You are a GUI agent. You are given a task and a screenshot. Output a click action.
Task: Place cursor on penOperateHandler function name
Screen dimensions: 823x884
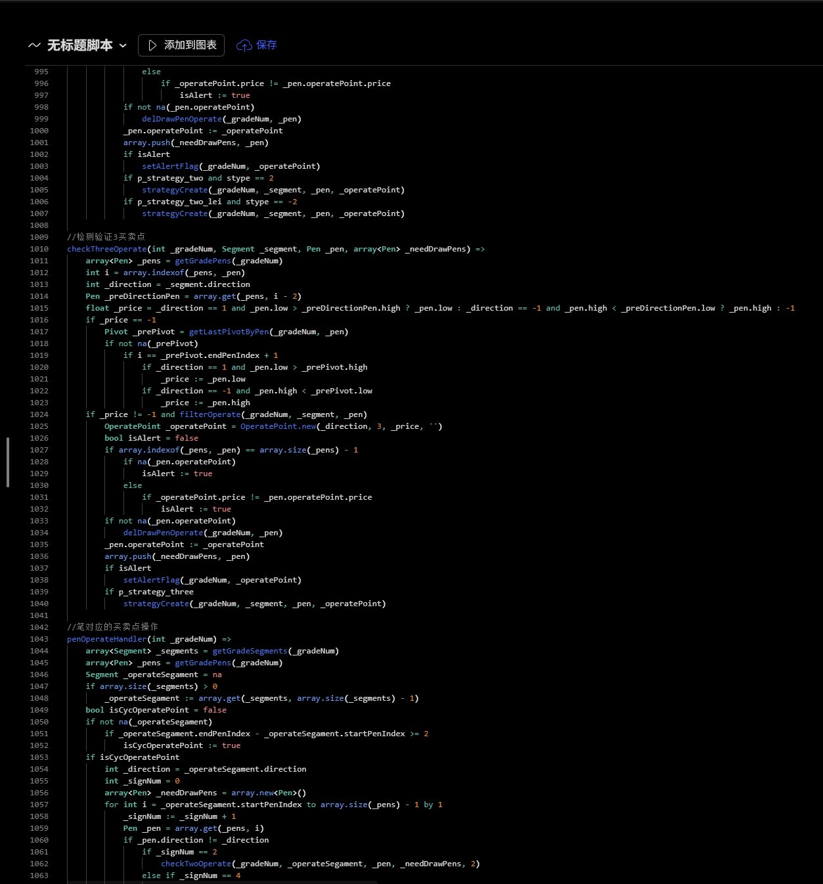[106, 639]
